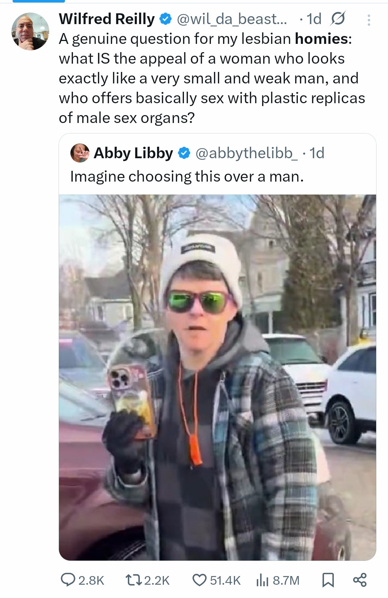The height and width of the screenshot is (598, 388).
Task: Open the quoted post text "Imagine choosing this"
Action: [187, 177]
